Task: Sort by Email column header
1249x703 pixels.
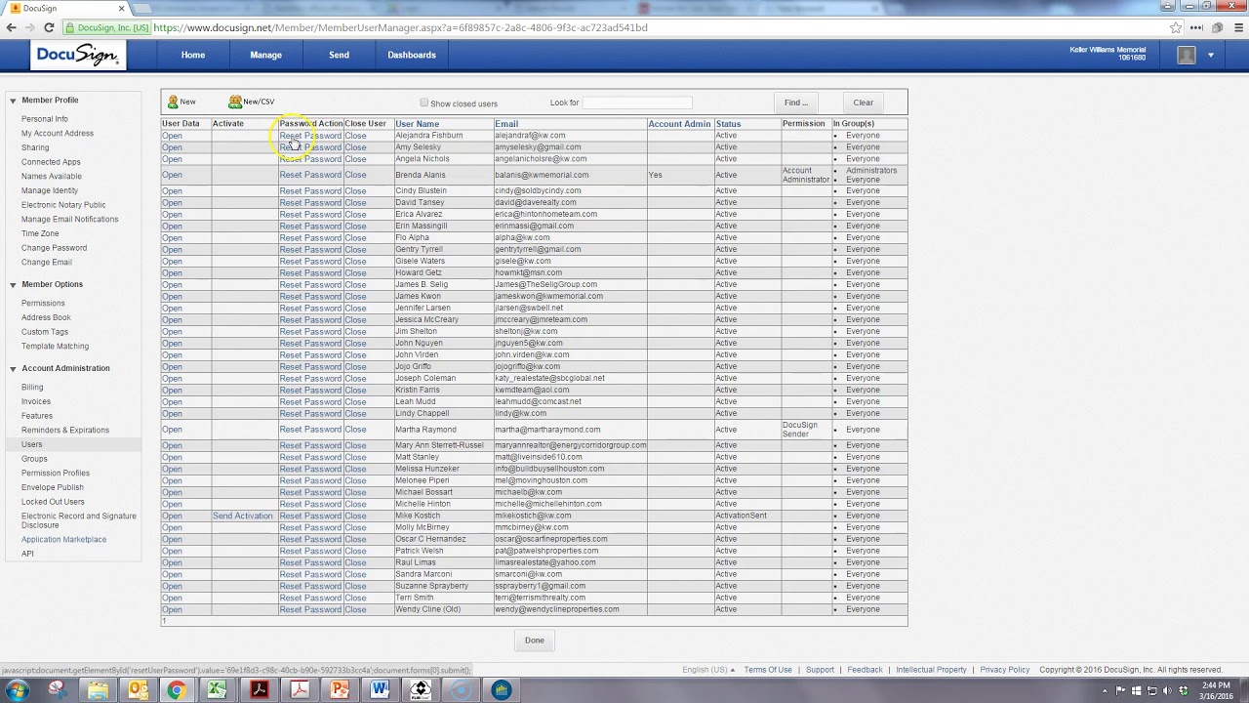Action: [x=506, y=124]
